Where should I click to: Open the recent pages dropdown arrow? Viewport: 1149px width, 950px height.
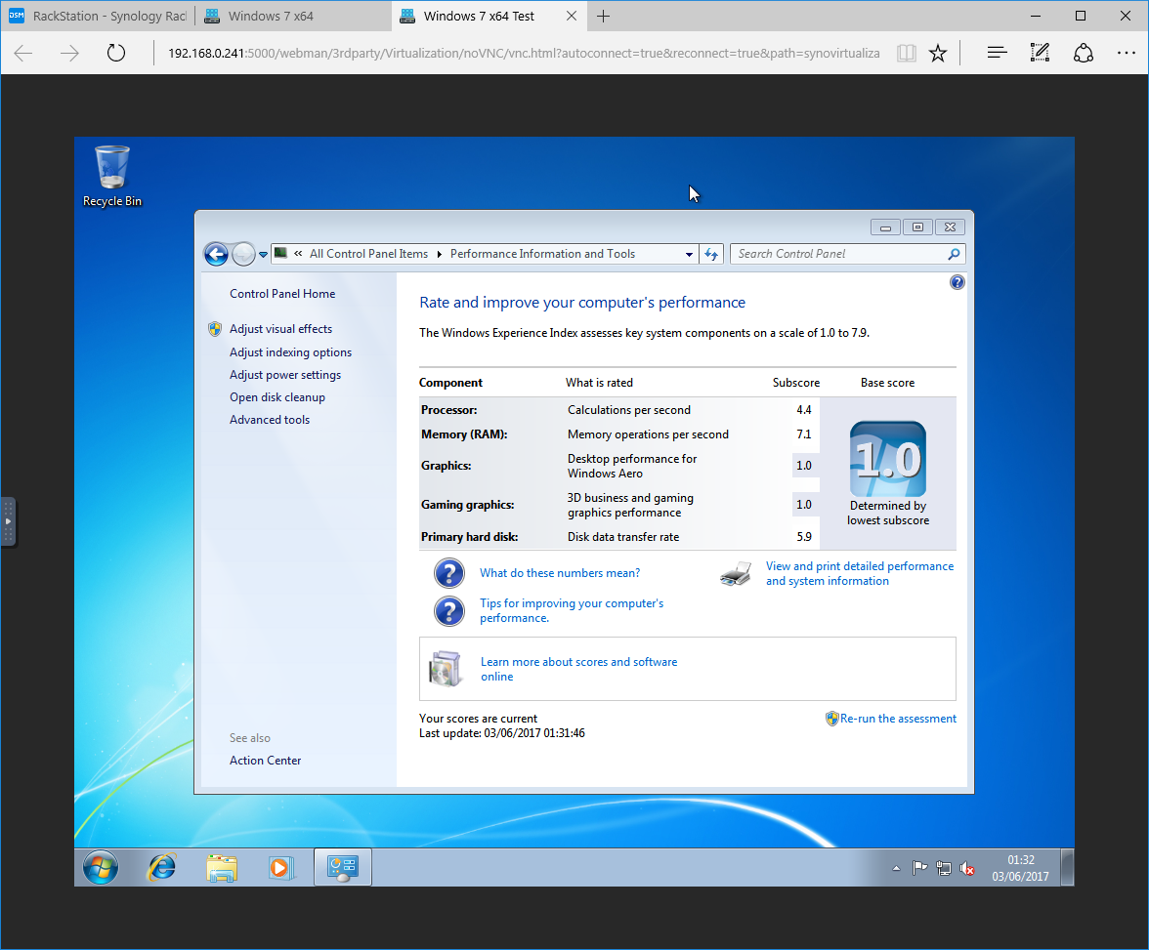coord(263,255)
